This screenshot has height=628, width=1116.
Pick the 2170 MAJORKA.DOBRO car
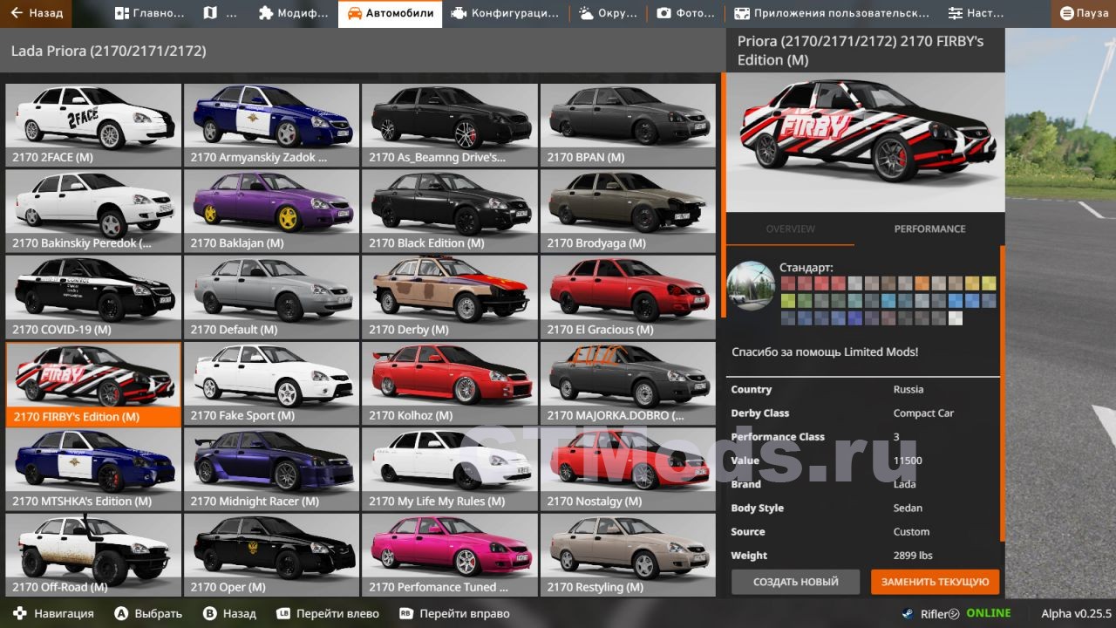(x=628, y=383)
